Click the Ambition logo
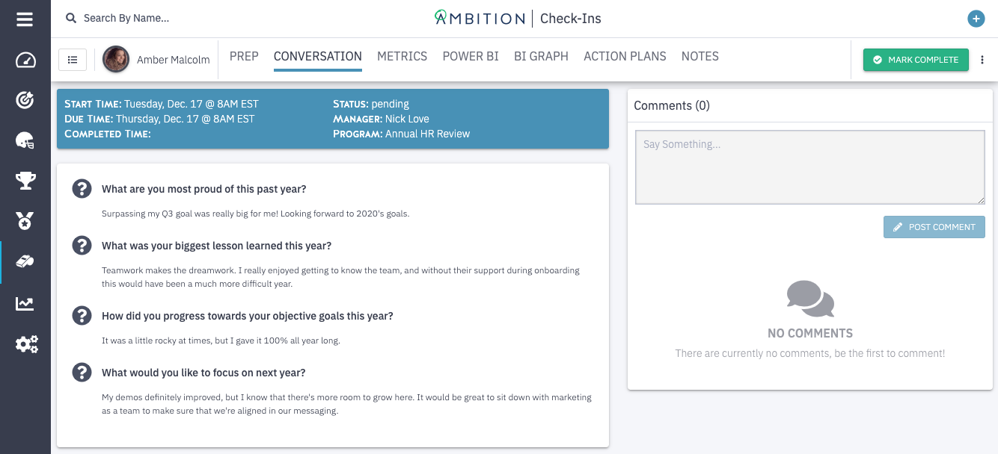 480,19
